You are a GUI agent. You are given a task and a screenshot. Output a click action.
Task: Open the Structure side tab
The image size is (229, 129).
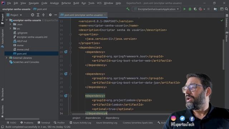click(3, 94)
